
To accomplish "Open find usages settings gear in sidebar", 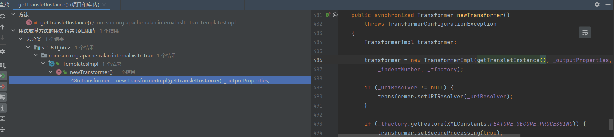I will 2,51.
